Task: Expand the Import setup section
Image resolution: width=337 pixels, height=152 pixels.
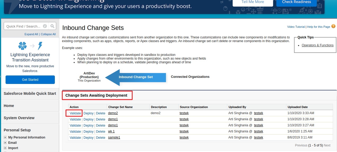Action: point(5,148)
